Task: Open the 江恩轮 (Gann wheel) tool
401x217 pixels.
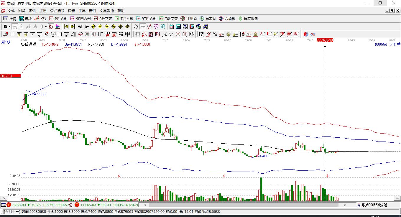Action: (189, 19)
